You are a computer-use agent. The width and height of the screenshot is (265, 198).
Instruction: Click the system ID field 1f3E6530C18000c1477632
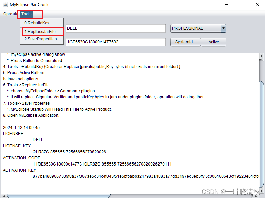(x=116, y=42)
